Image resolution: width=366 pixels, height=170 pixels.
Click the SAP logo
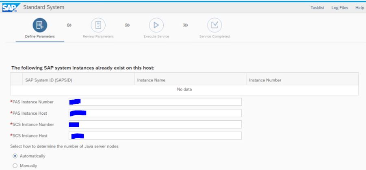(11, 7)
